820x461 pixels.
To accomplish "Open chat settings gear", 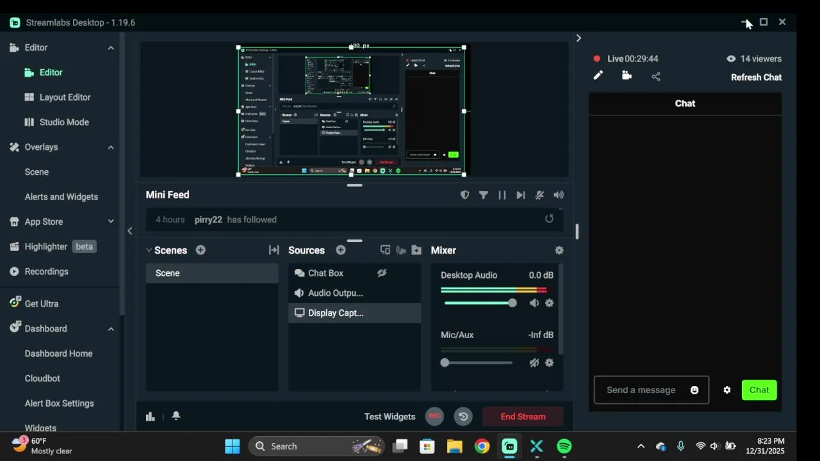I will [x=727, y=390].
